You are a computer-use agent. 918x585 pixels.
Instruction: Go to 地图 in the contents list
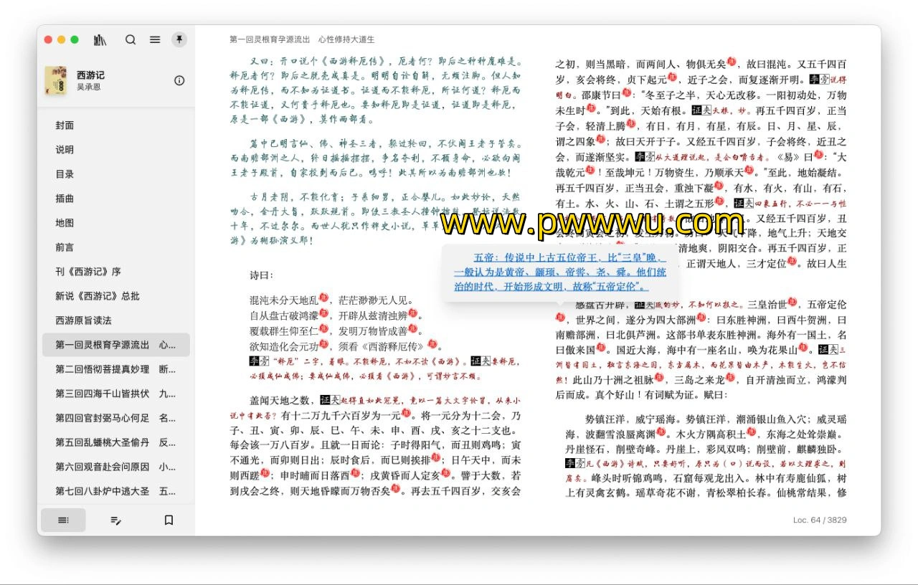point(116,223)
